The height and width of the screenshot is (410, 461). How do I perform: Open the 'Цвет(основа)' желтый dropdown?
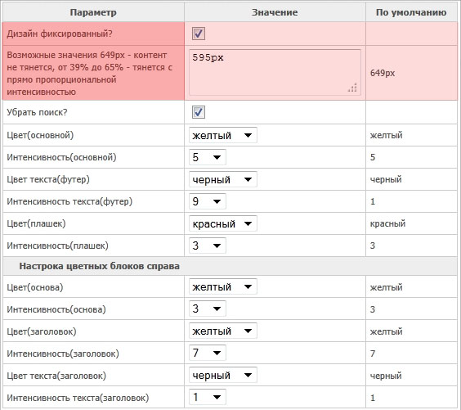(223, 286)
